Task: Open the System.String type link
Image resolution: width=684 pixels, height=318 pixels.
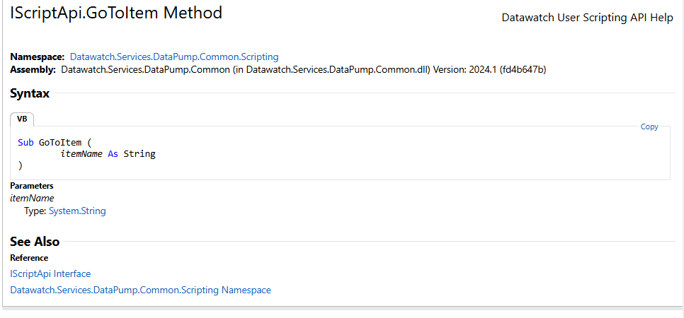Action: pos(77,211)
